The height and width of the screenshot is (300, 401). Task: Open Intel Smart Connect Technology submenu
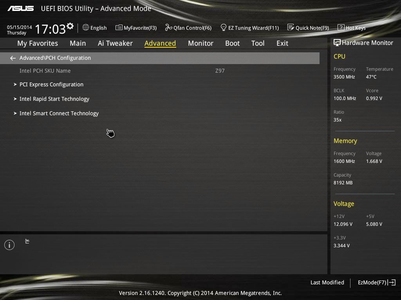pyautogui.click(x=59, y=114)
